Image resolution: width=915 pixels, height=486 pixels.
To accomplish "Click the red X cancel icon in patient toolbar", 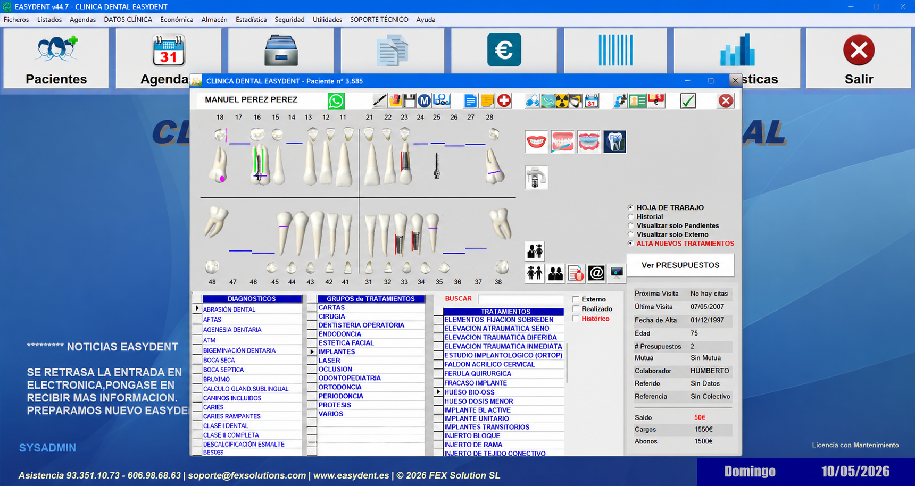I will click(x=726, y=100).
